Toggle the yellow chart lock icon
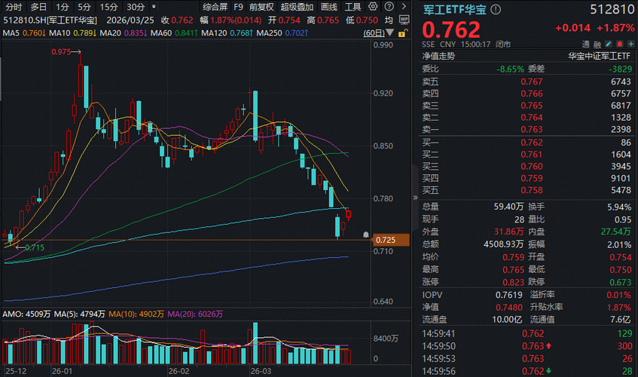Image resolution: width=638 pixels, height=377 pixels. click(x=402, y=33)
